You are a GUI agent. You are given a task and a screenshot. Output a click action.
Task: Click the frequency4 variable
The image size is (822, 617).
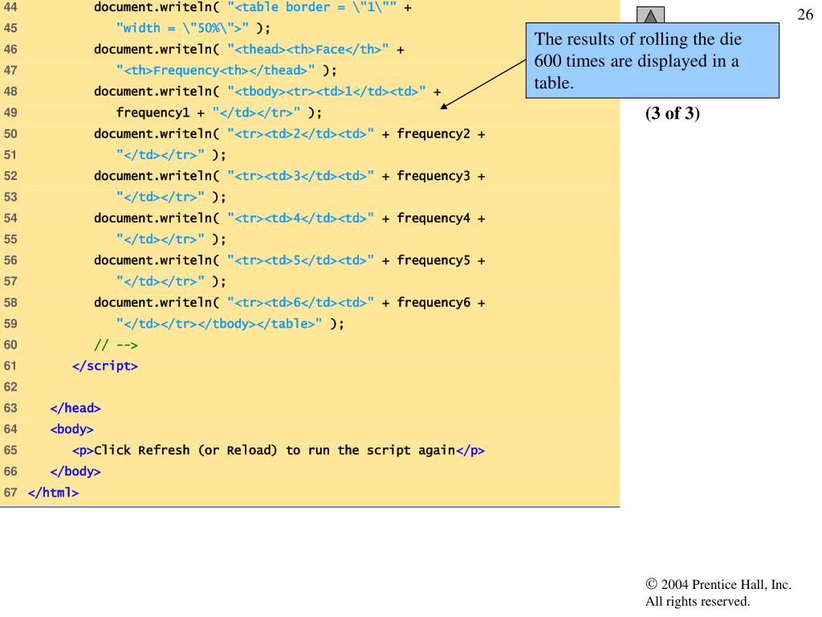[x=433, y=219]
